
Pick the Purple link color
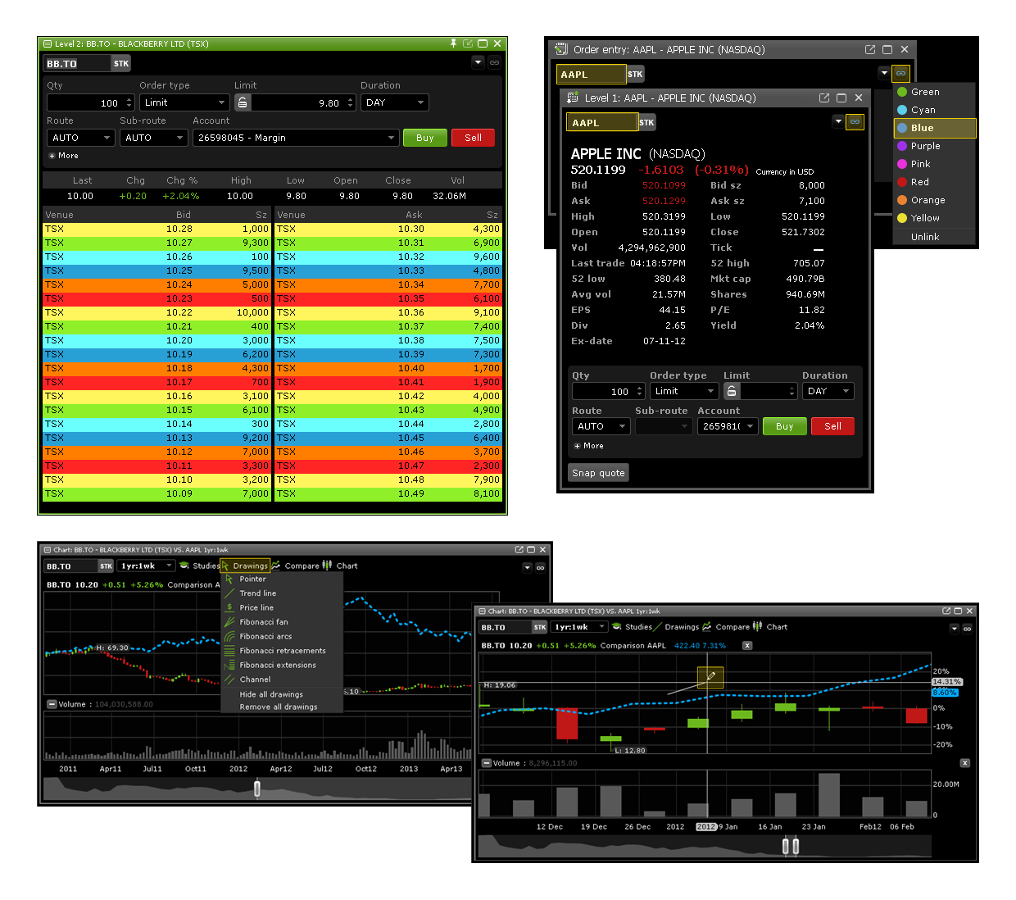pyautogui.click(x=925, y=146)
